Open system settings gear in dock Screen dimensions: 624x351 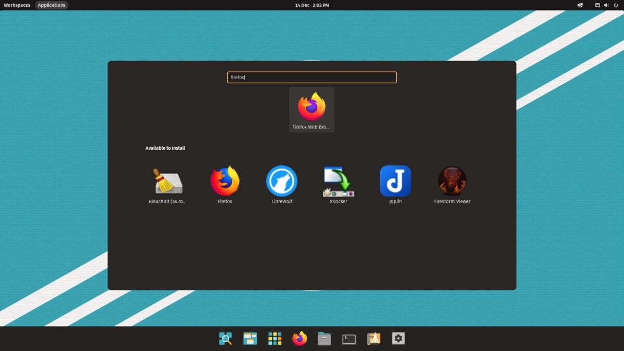click(x=398, y=338)
